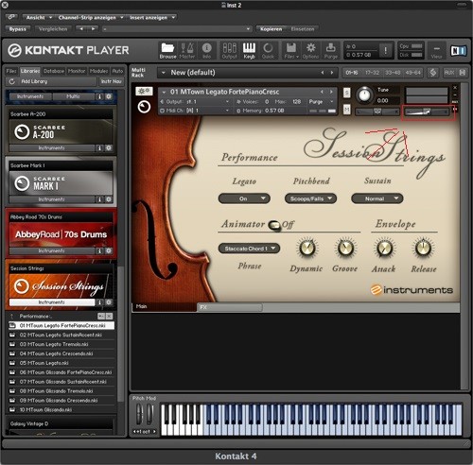The height and width of the screenshot is (465, 473).
Task: Open Abbey Road 70s Drums Instruments button
Action: 52,250
